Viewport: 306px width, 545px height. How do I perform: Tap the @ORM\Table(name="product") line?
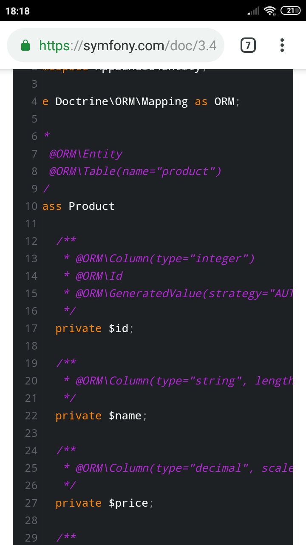coord(136,171)
